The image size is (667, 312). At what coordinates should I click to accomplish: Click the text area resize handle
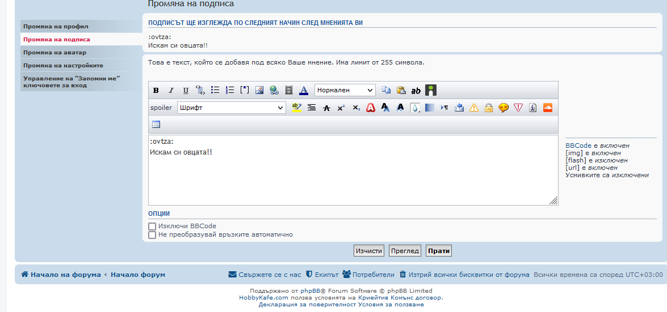tap(553, 201)
